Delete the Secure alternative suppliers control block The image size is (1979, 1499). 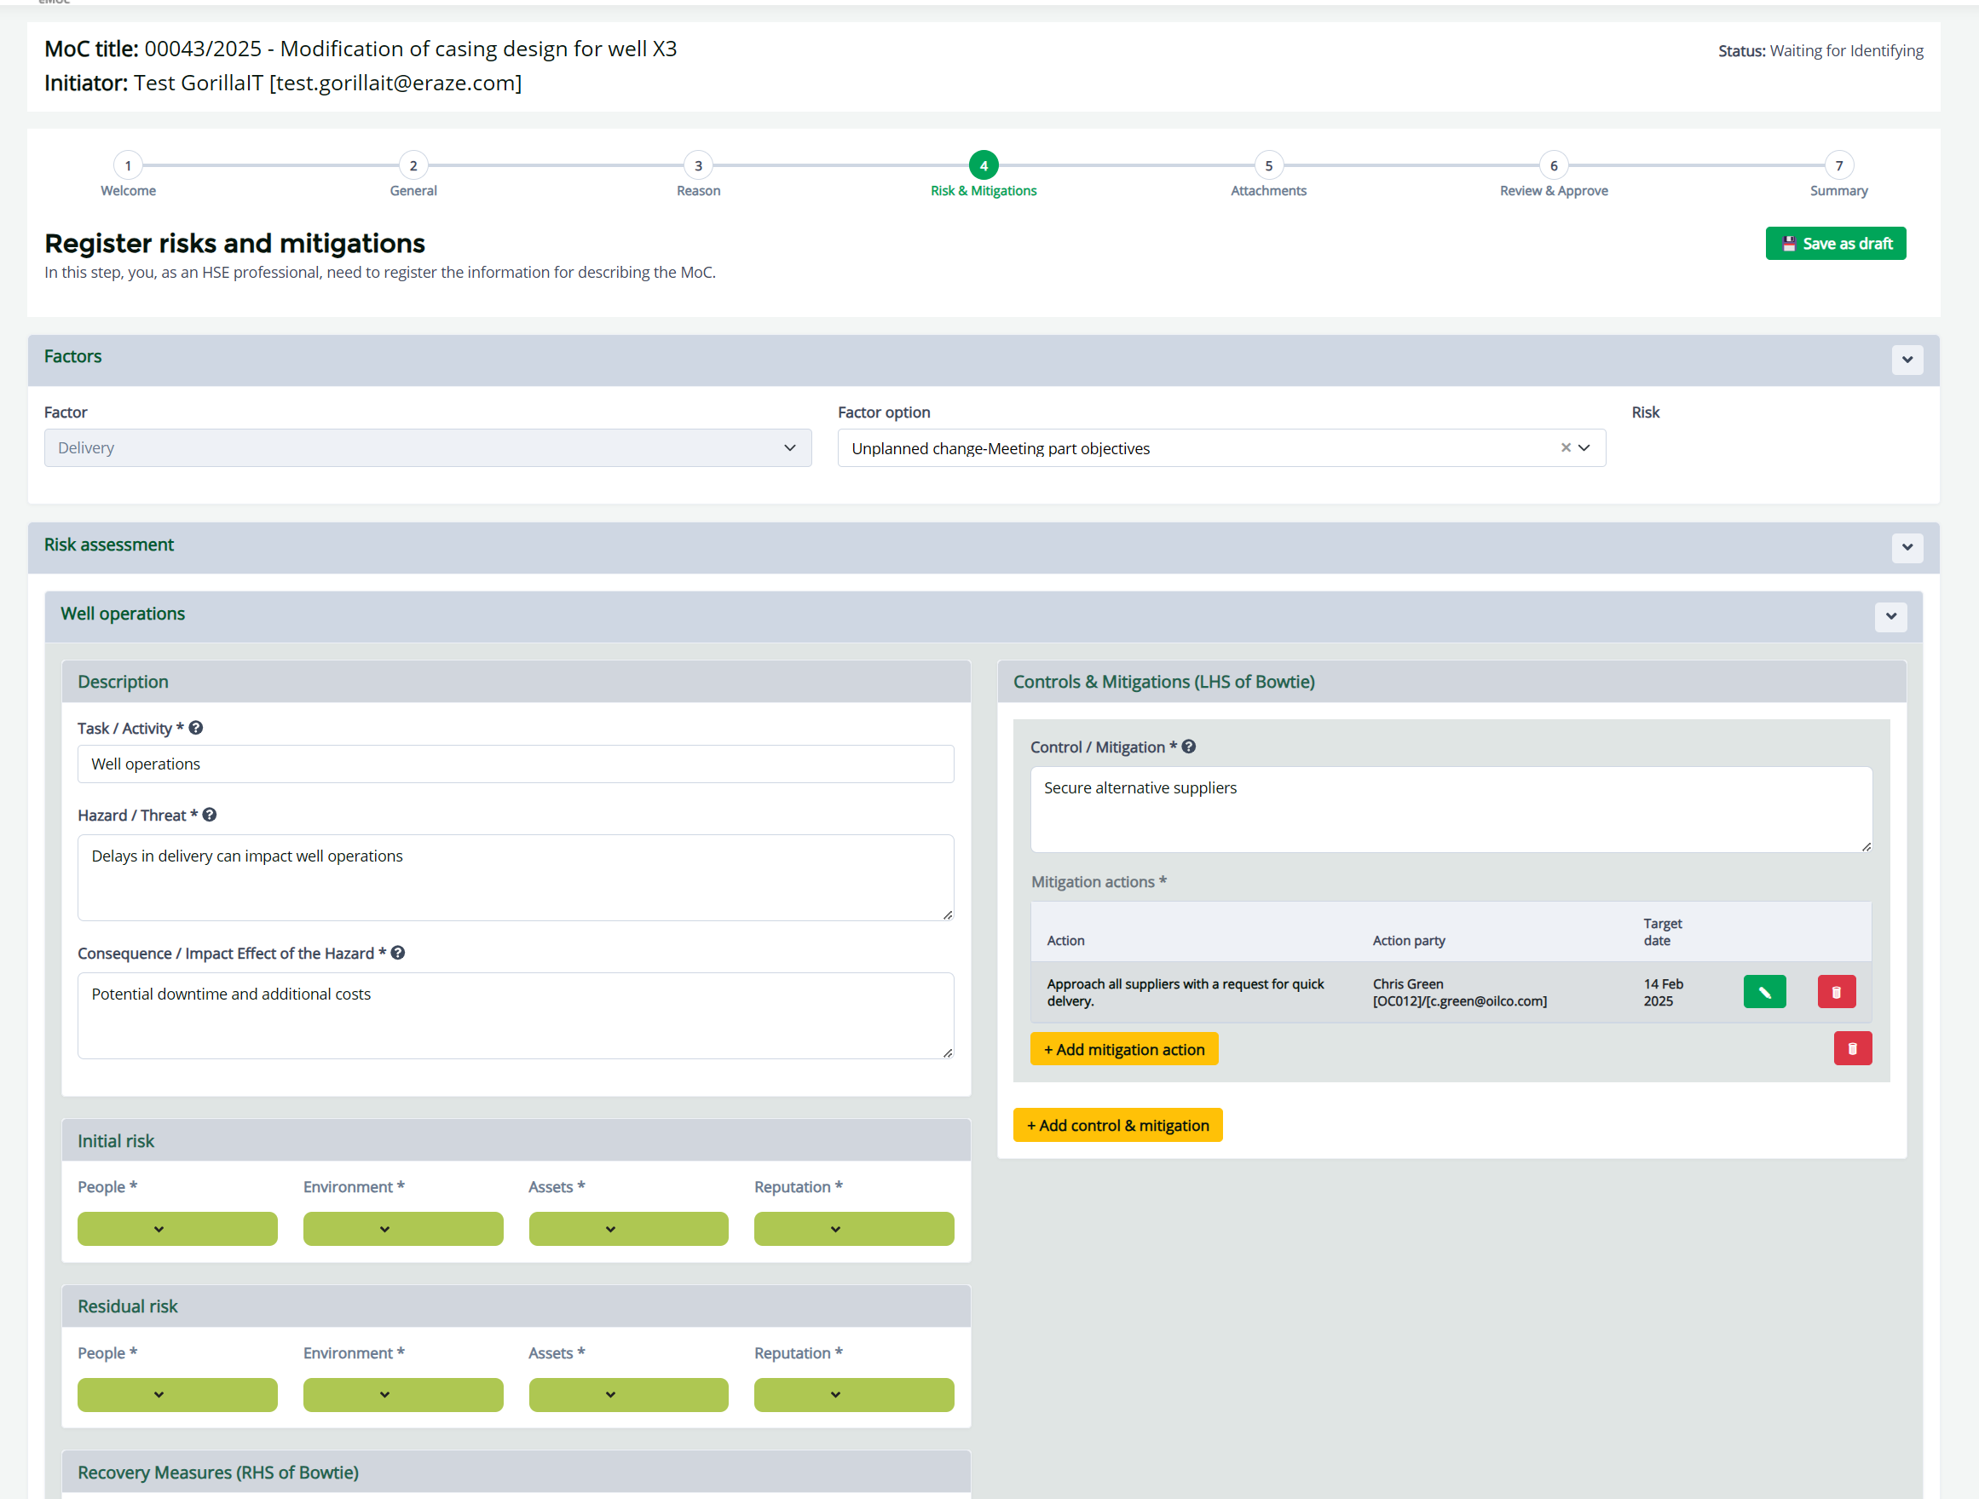tap(1852, 1048)
